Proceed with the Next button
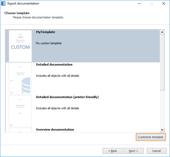 [133, 151]
